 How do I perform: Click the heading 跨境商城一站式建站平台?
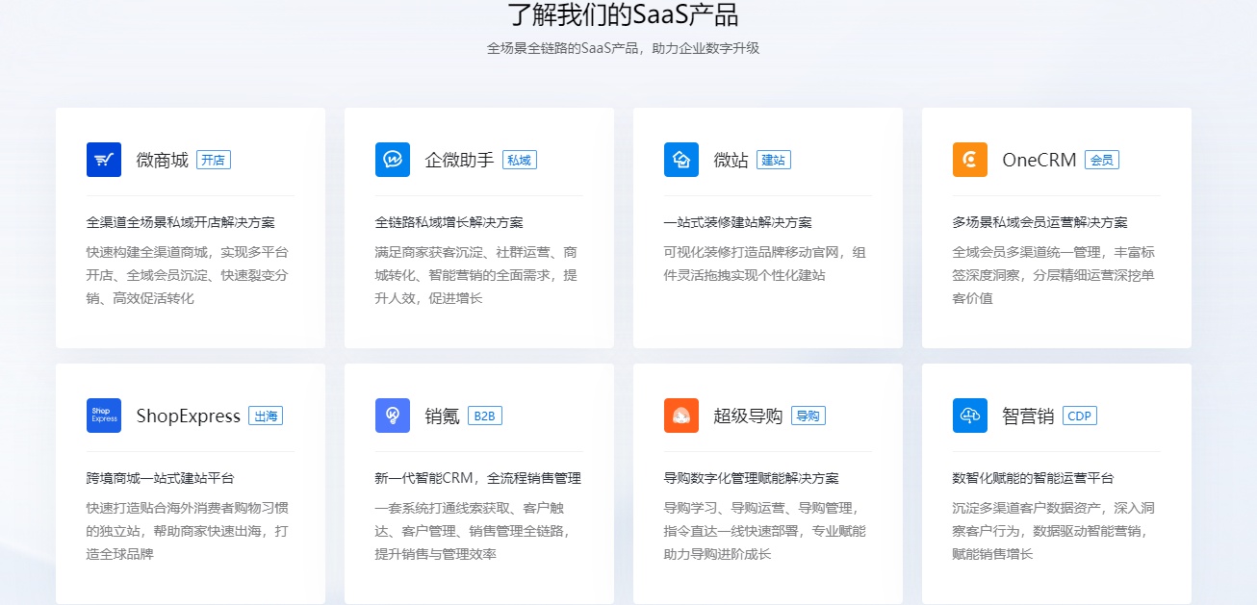click(161, 478)
